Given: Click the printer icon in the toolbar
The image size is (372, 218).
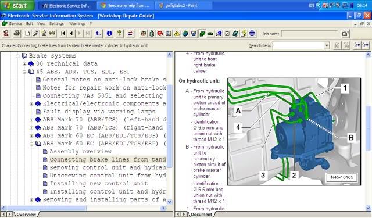Looking at the screenshot, I should tap(17, 34).
